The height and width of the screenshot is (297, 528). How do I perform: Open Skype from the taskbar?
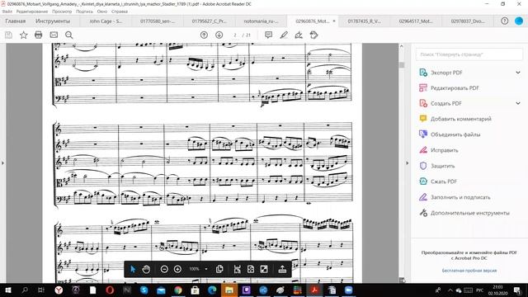click(x=144, y=290)
